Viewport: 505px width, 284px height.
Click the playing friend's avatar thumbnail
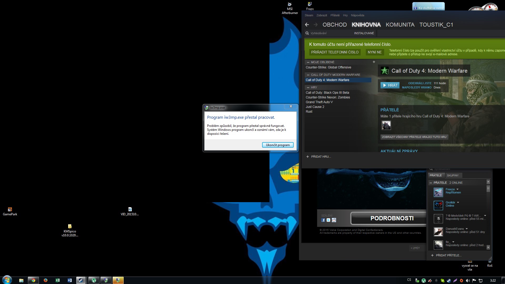click(386, 125)
